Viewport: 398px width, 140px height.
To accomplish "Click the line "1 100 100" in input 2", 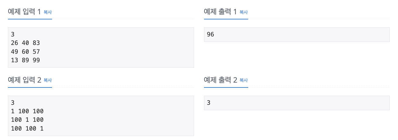I will 27,111.
